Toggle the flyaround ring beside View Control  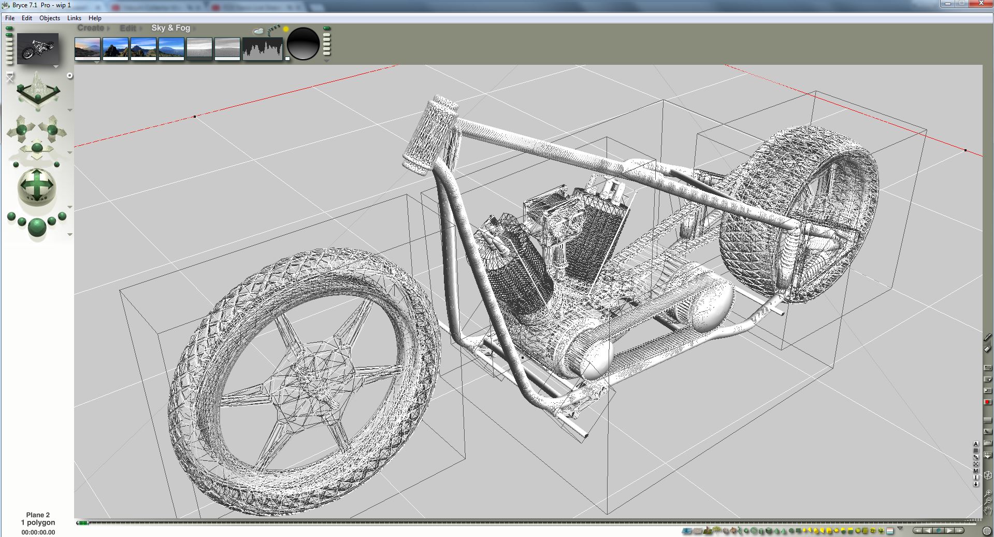click(69, 76)
